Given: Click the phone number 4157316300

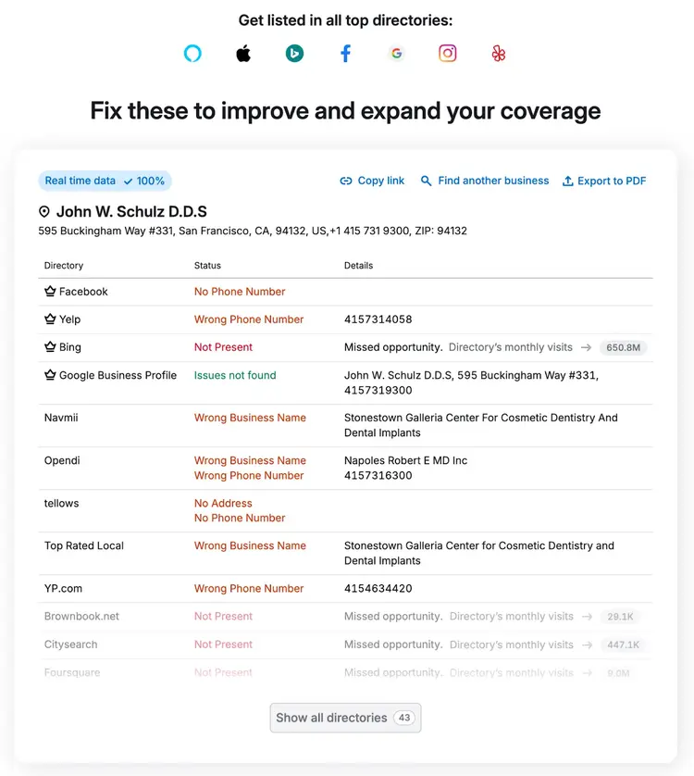Looking at the screenshot, I should [x=378, y=476].
